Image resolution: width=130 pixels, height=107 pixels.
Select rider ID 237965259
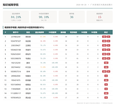[x=16, y=37]
